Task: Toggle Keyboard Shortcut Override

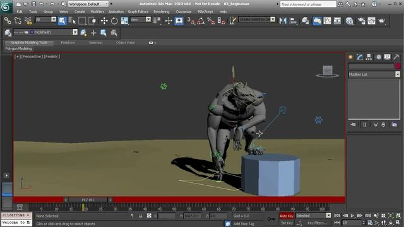Action: pos(179,21)
